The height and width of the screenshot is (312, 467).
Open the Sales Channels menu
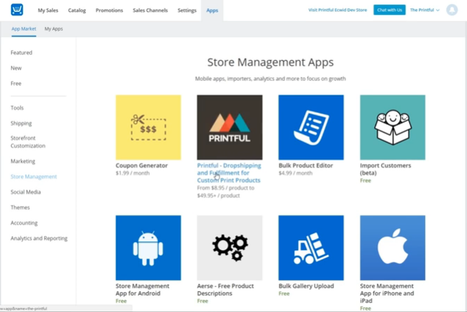(x=150, y=10)
